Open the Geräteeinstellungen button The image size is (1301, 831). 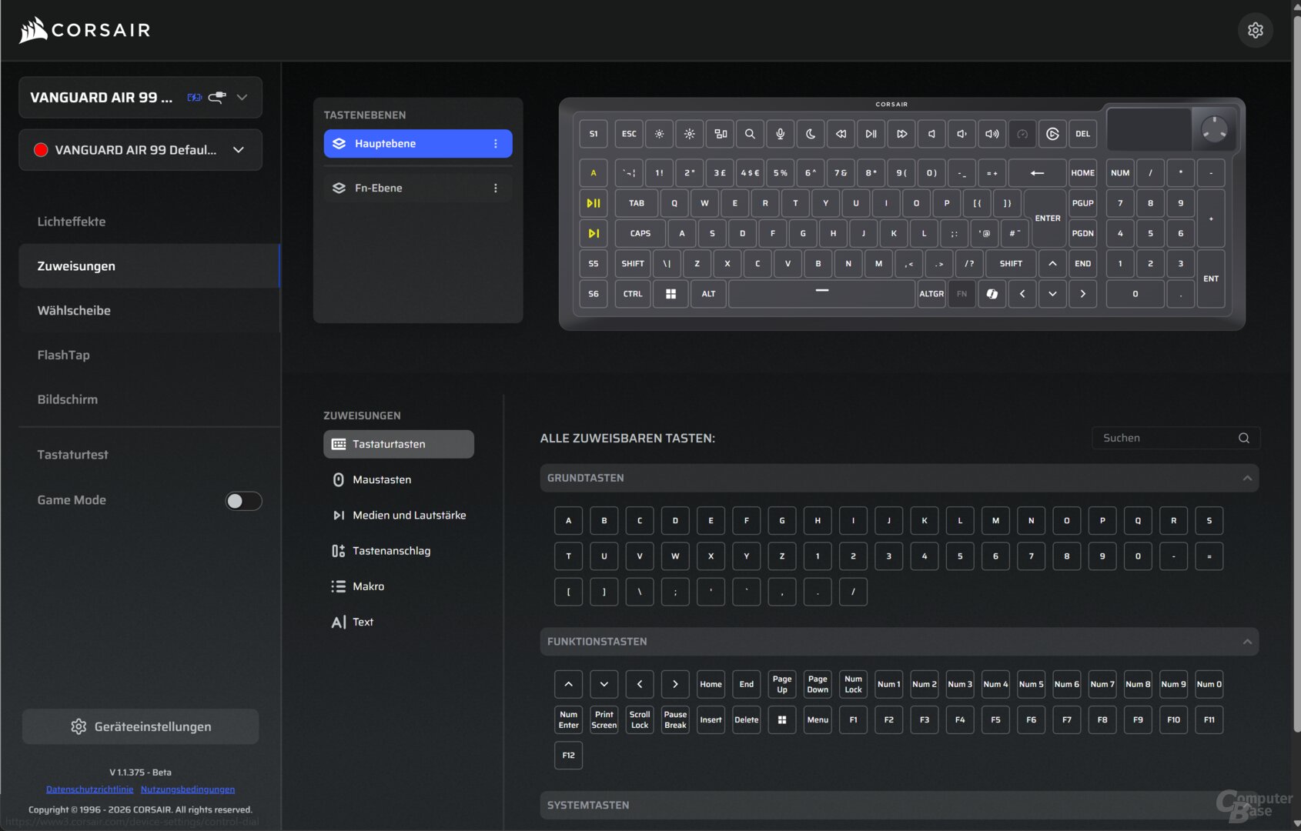pyautogui.click(x=140, y=726)
